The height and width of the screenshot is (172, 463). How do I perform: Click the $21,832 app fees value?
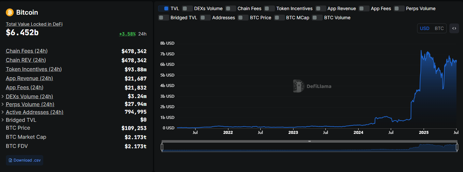pyautogui.click(x=135, y=88)
